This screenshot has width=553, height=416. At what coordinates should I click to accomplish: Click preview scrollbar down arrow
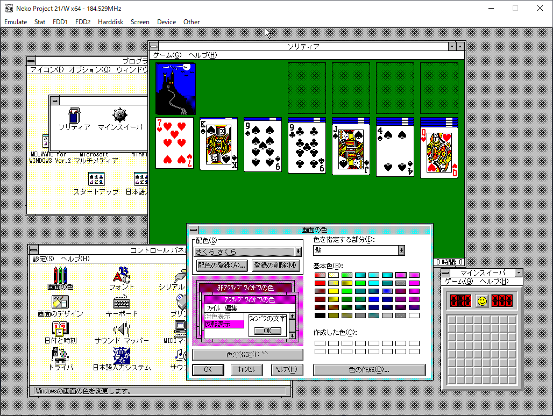click(293, 336)
